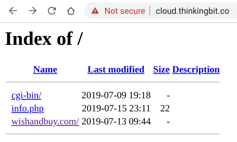Click the file size 22 for info.php
This screenshot has height=142, width=237.
[165, 108]
